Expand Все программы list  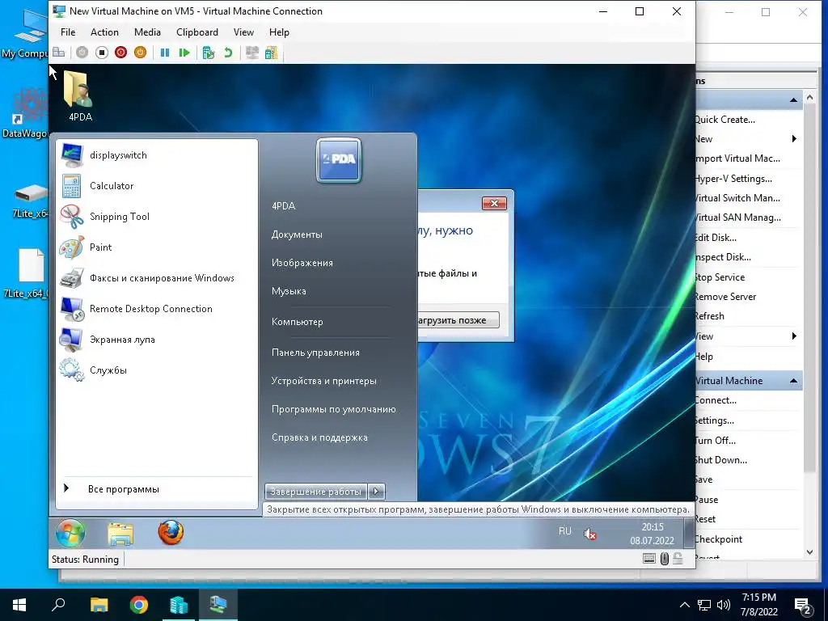tap(158, 489)
